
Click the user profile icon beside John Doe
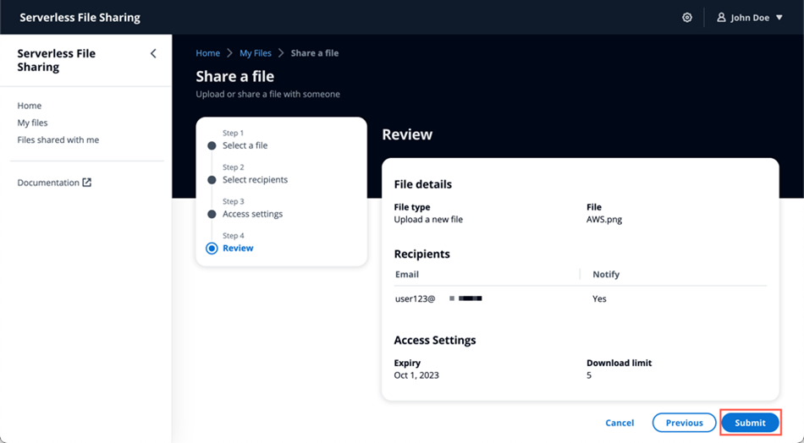721,18
